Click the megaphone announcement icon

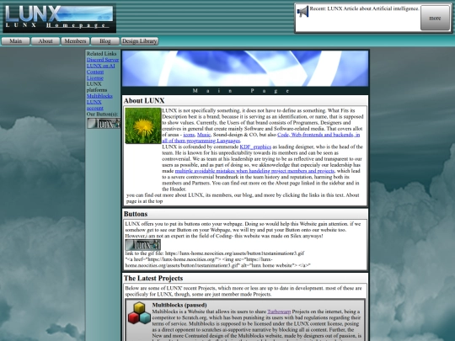pyautogui.click(x=302, y=12)
